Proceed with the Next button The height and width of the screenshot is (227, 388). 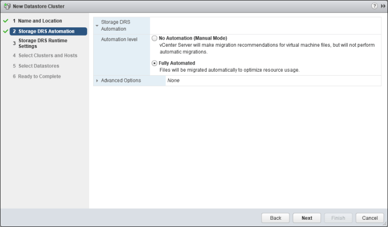click(x=307, y=218)
